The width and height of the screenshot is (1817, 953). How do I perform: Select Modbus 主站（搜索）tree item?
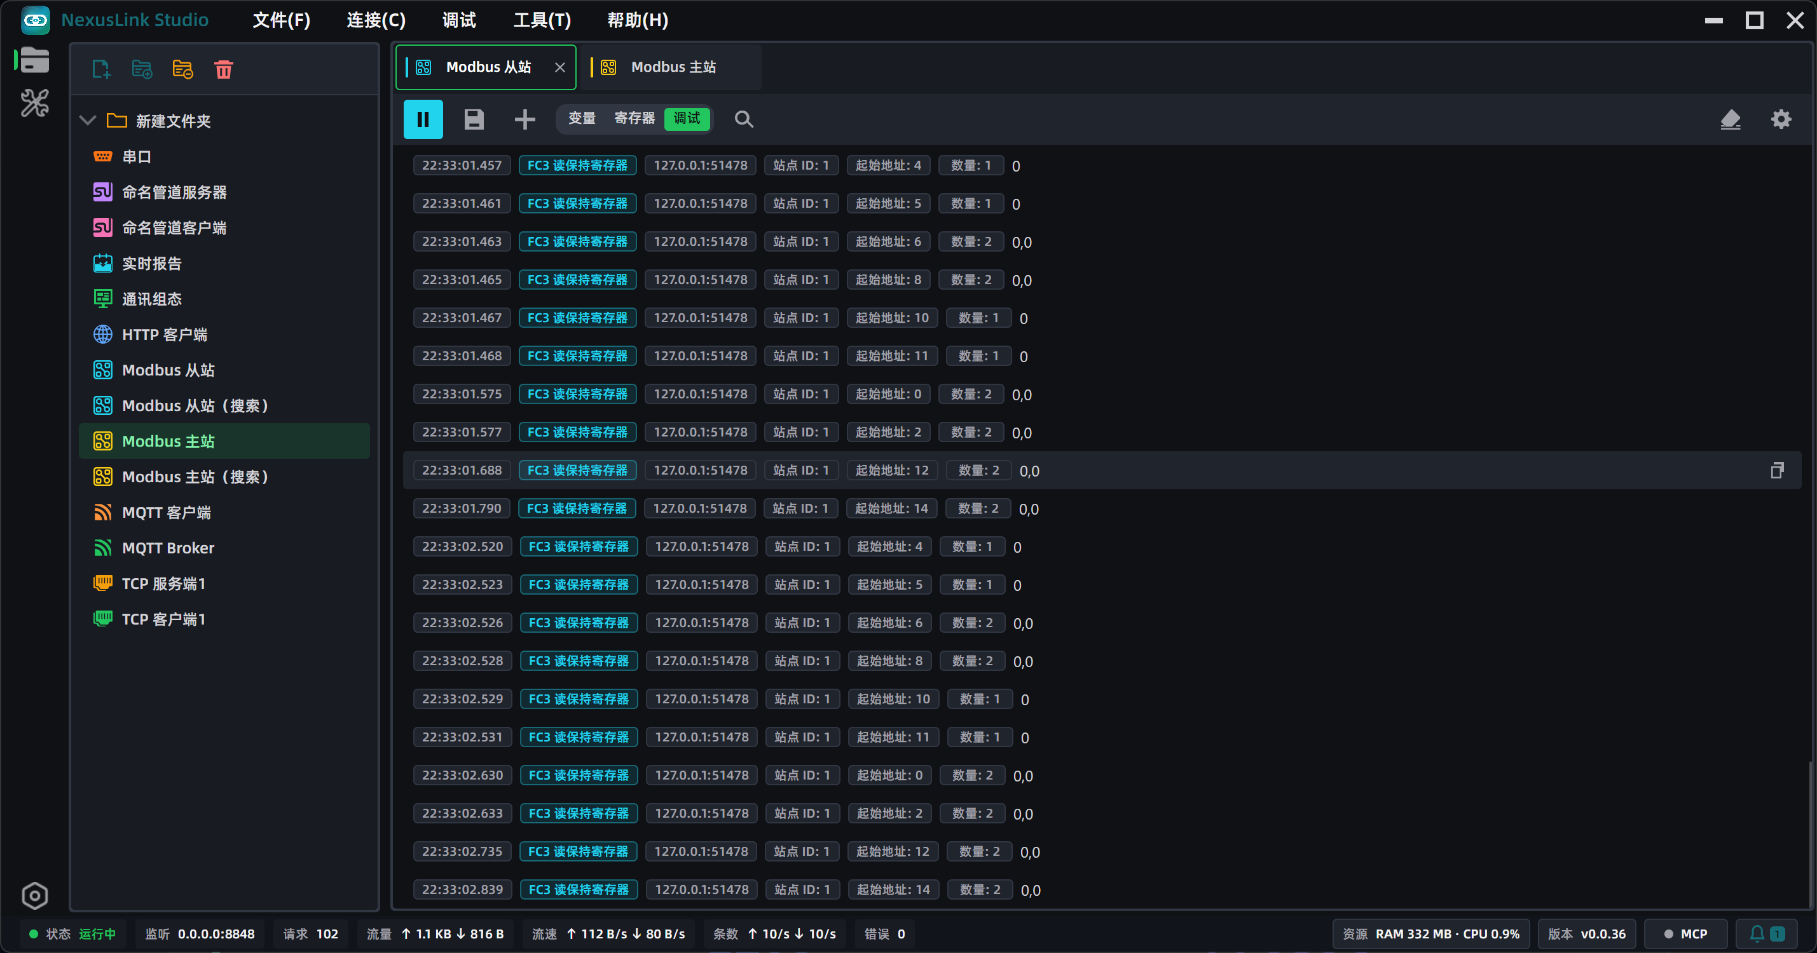tap(224, 476)
